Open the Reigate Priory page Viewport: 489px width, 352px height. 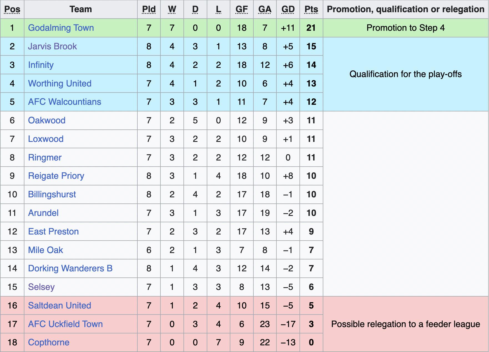(x=56, y=176)
